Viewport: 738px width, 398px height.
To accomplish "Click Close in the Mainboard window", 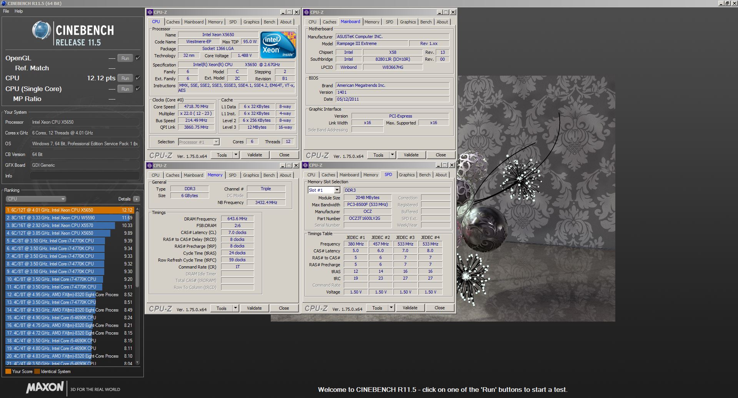I will [x=441, y=155].
